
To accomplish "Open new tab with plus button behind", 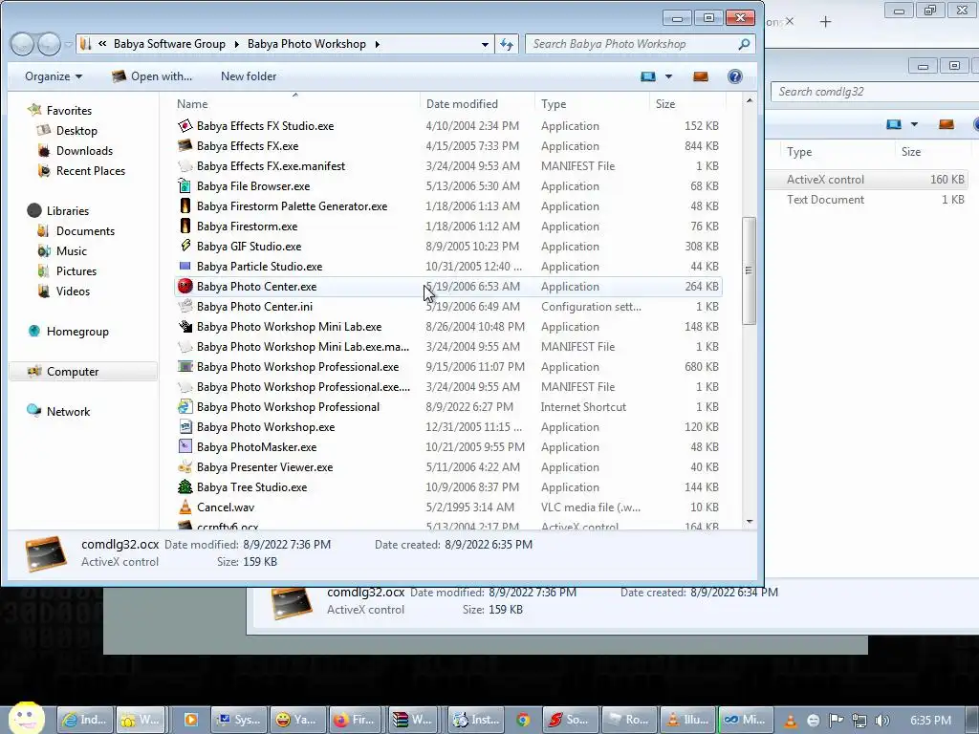I will [x=825, y=22].
